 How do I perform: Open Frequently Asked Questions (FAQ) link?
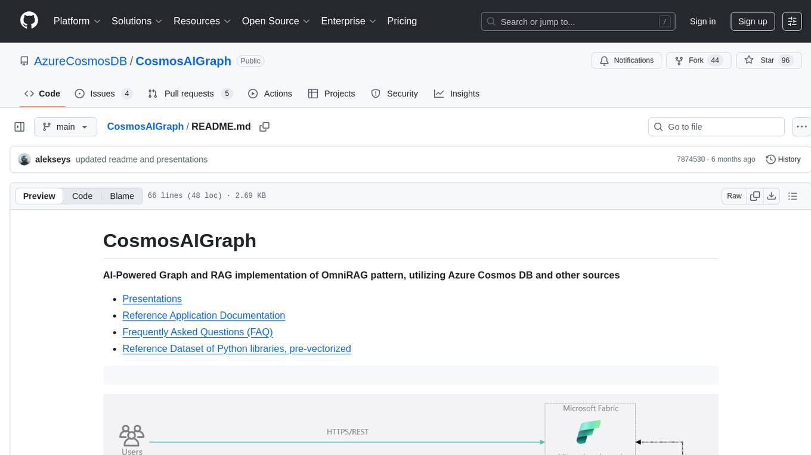[197, 332]
